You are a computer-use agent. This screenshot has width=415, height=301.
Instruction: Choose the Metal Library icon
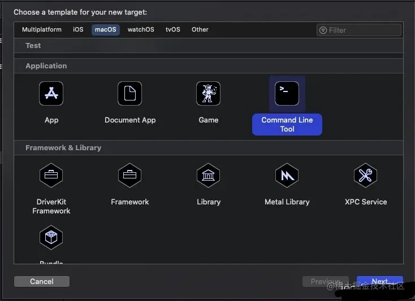tap(287, 175)
